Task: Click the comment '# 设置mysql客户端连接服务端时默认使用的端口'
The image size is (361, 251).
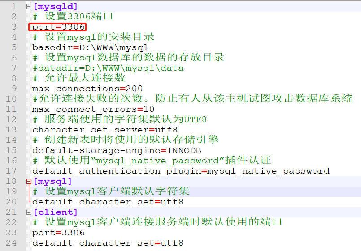Action: pyautogui.click(x=157, y=222)
